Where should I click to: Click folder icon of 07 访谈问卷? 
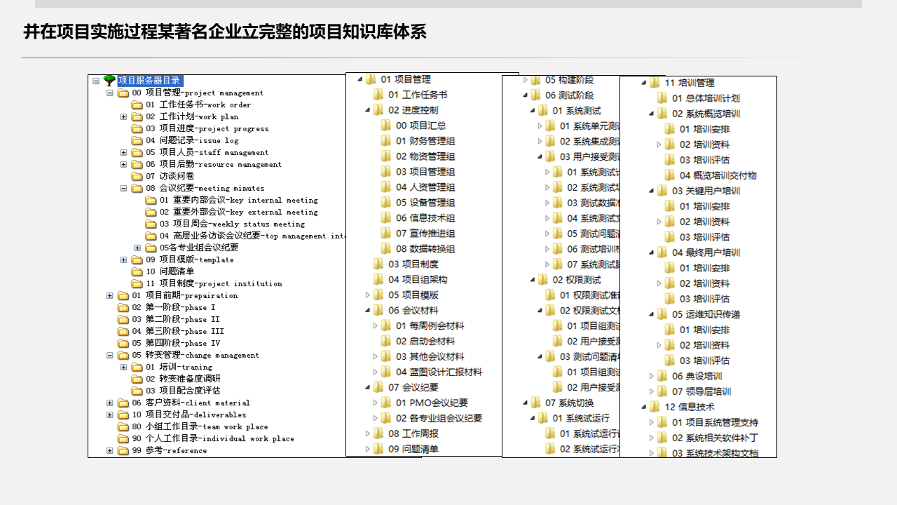click(x=137, y=176)
